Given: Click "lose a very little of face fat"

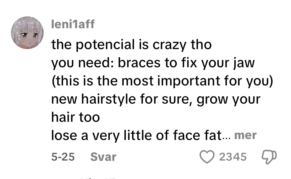Looking at the screenshot, I should click(136, 135).
